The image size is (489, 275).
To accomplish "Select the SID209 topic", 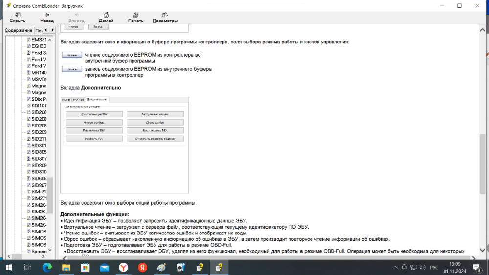I will (39, 132).
